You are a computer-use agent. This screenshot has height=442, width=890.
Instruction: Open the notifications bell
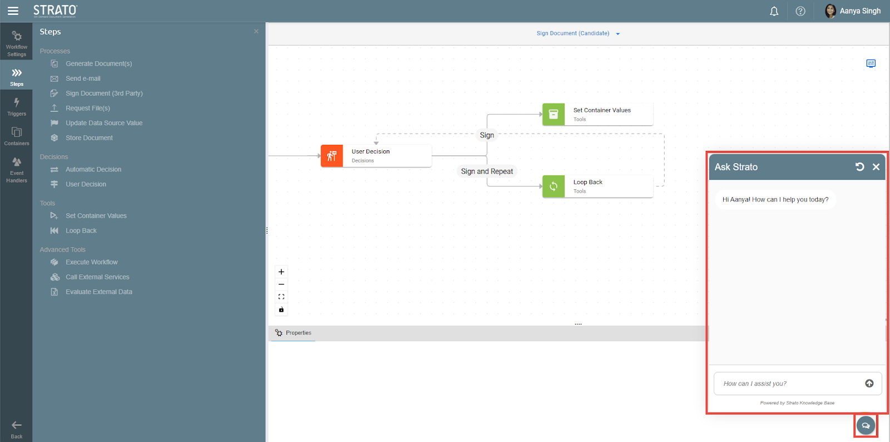(x=774, y=11)
